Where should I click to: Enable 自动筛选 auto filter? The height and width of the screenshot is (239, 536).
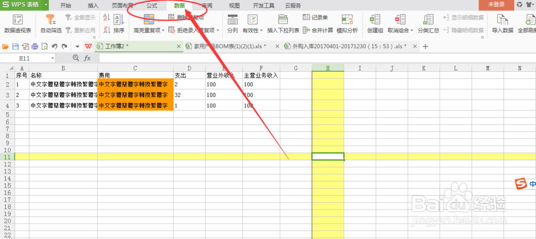(51, 24)
